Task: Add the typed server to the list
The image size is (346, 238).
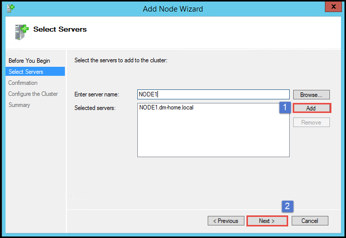Action: [311, 108]
